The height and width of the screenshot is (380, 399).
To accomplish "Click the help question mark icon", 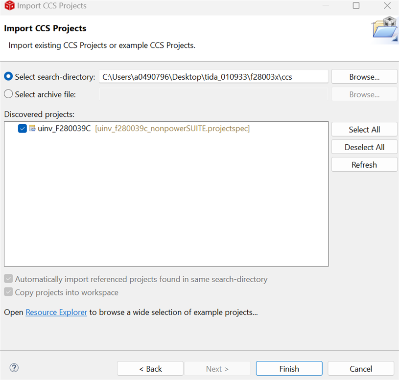I will pyautogui.click(x=14, y=368).
